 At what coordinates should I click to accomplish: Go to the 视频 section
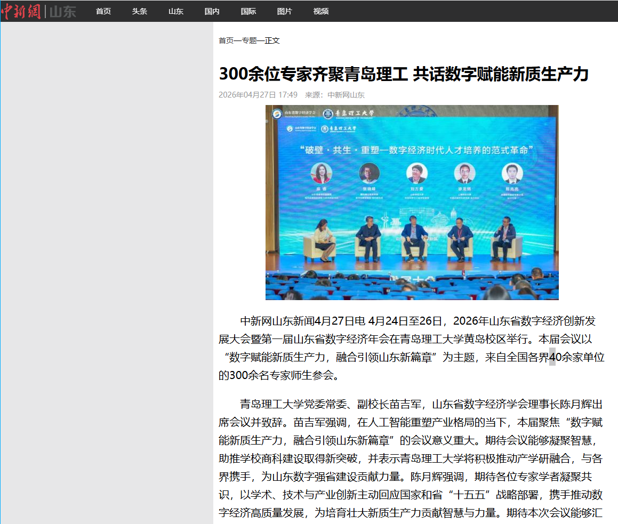coord(321,11)
